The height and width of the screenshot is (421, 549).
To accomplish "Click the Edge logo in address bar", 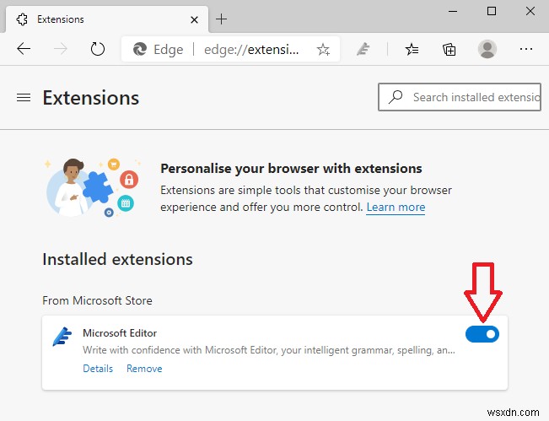I will 140,49.
